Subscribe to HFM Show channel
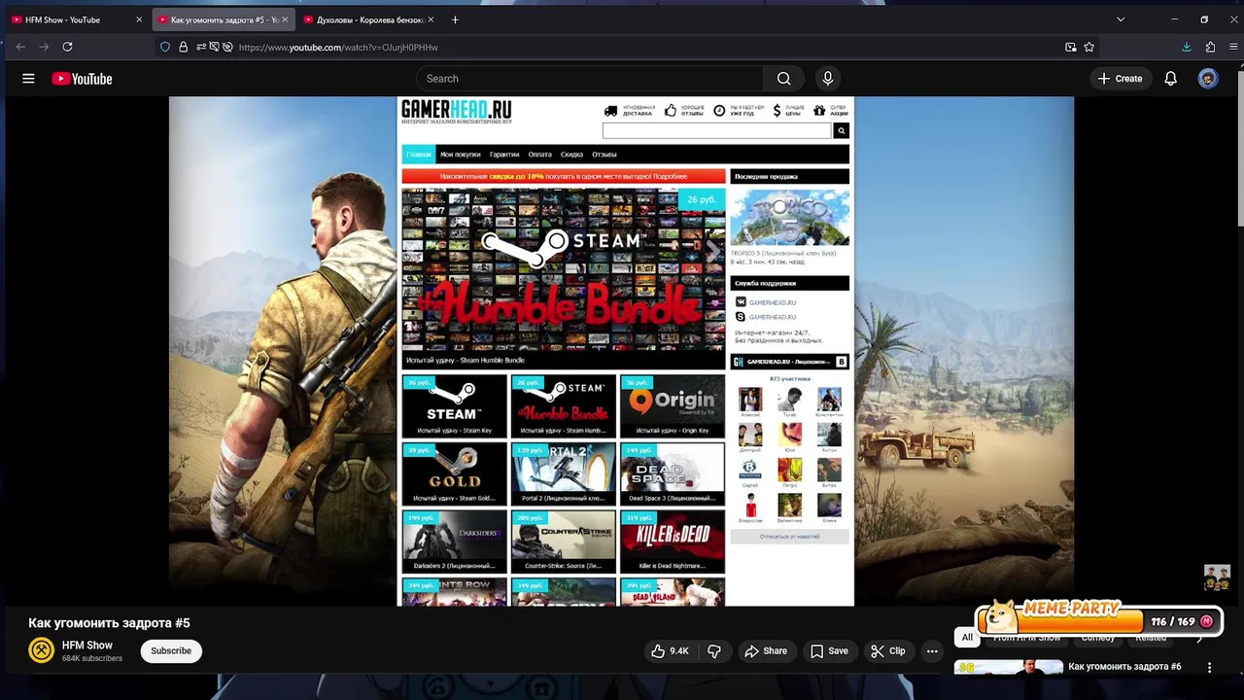The width and height of the screenshot is (1244, 700). click(x=171, y=650)
